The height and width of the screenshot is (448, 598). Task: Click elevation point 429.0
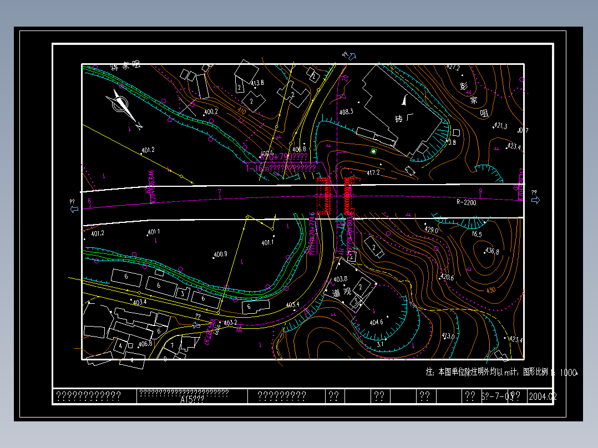point(432,230)
